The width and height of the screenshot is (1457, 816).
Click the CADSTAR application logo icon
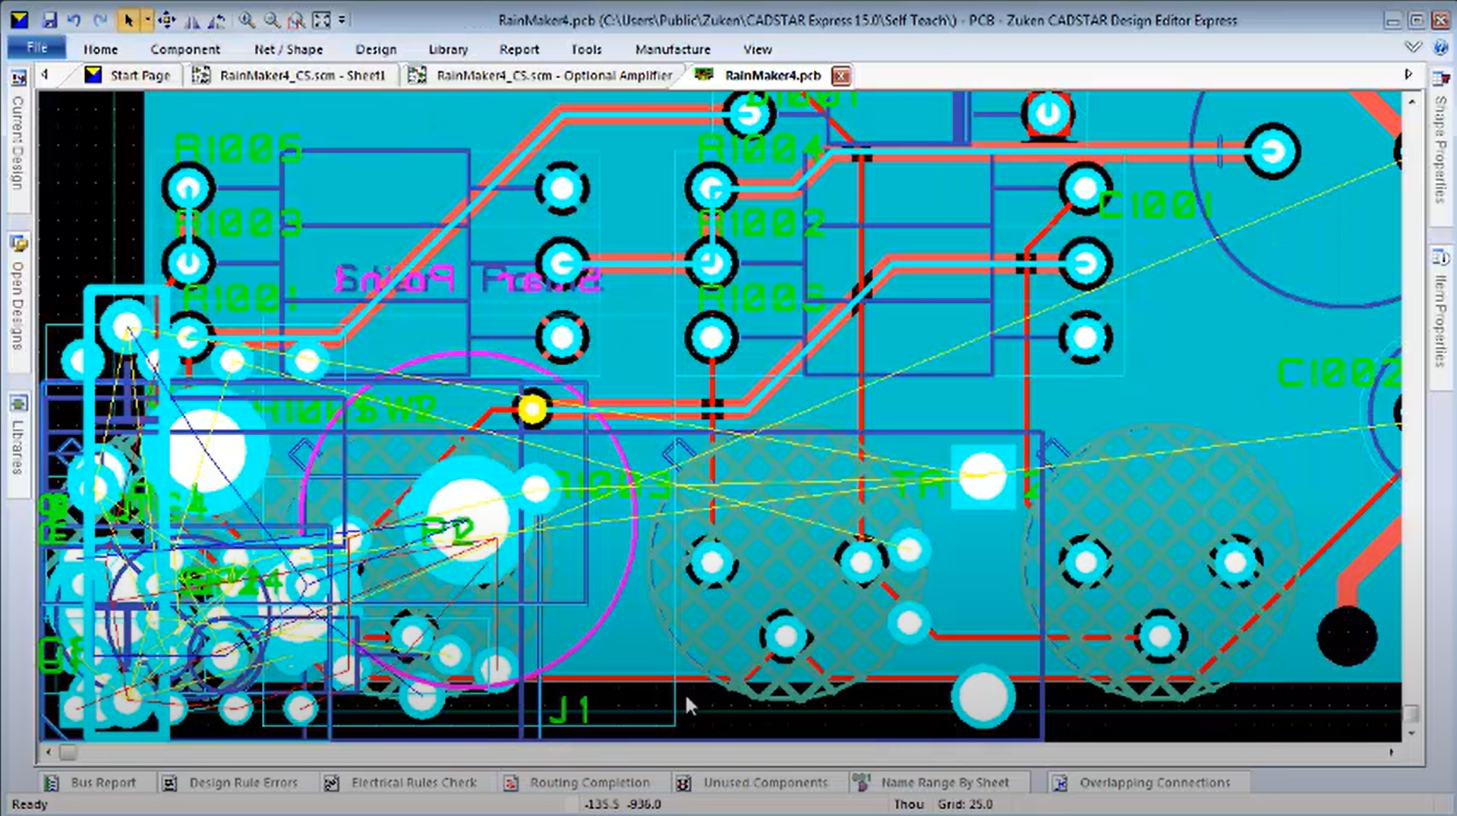pyautogui.click(x=19, y=20)
